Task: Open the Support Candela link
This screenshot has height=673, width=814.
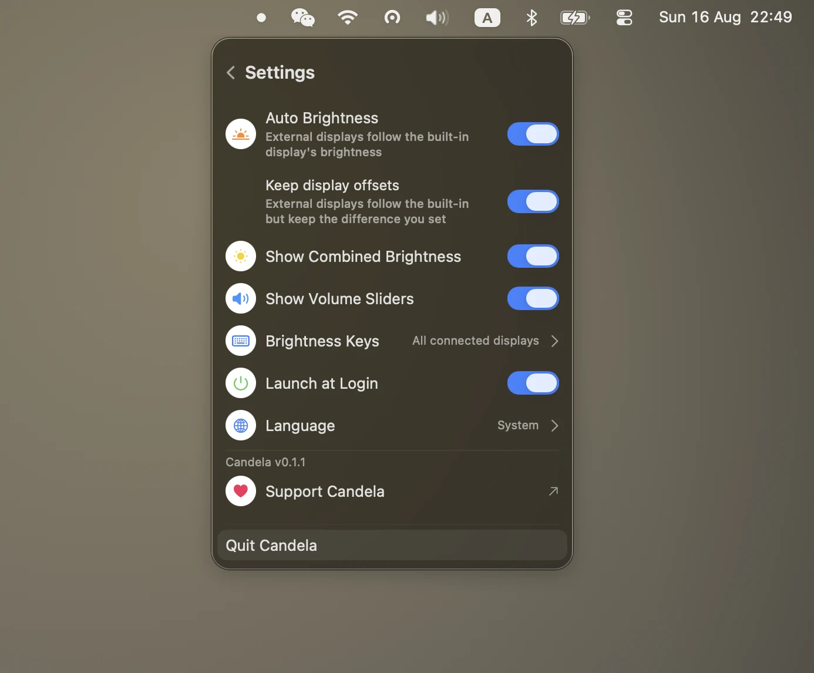Action: (392, 491)
